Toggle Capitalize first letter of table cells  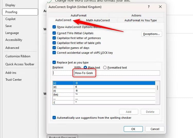(54, 43)
